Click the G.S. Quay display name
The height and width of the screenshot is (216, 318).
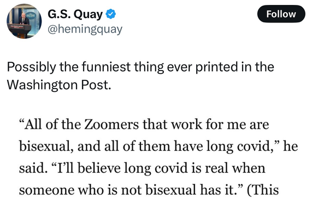[75, 14]
